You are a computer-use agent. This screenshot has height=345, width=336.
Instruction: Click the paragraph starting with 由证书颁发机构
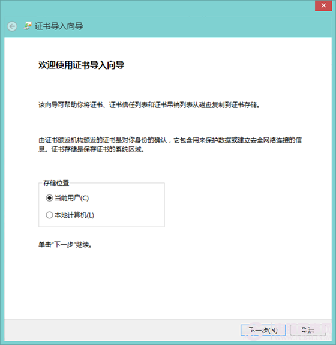[170, 145]
